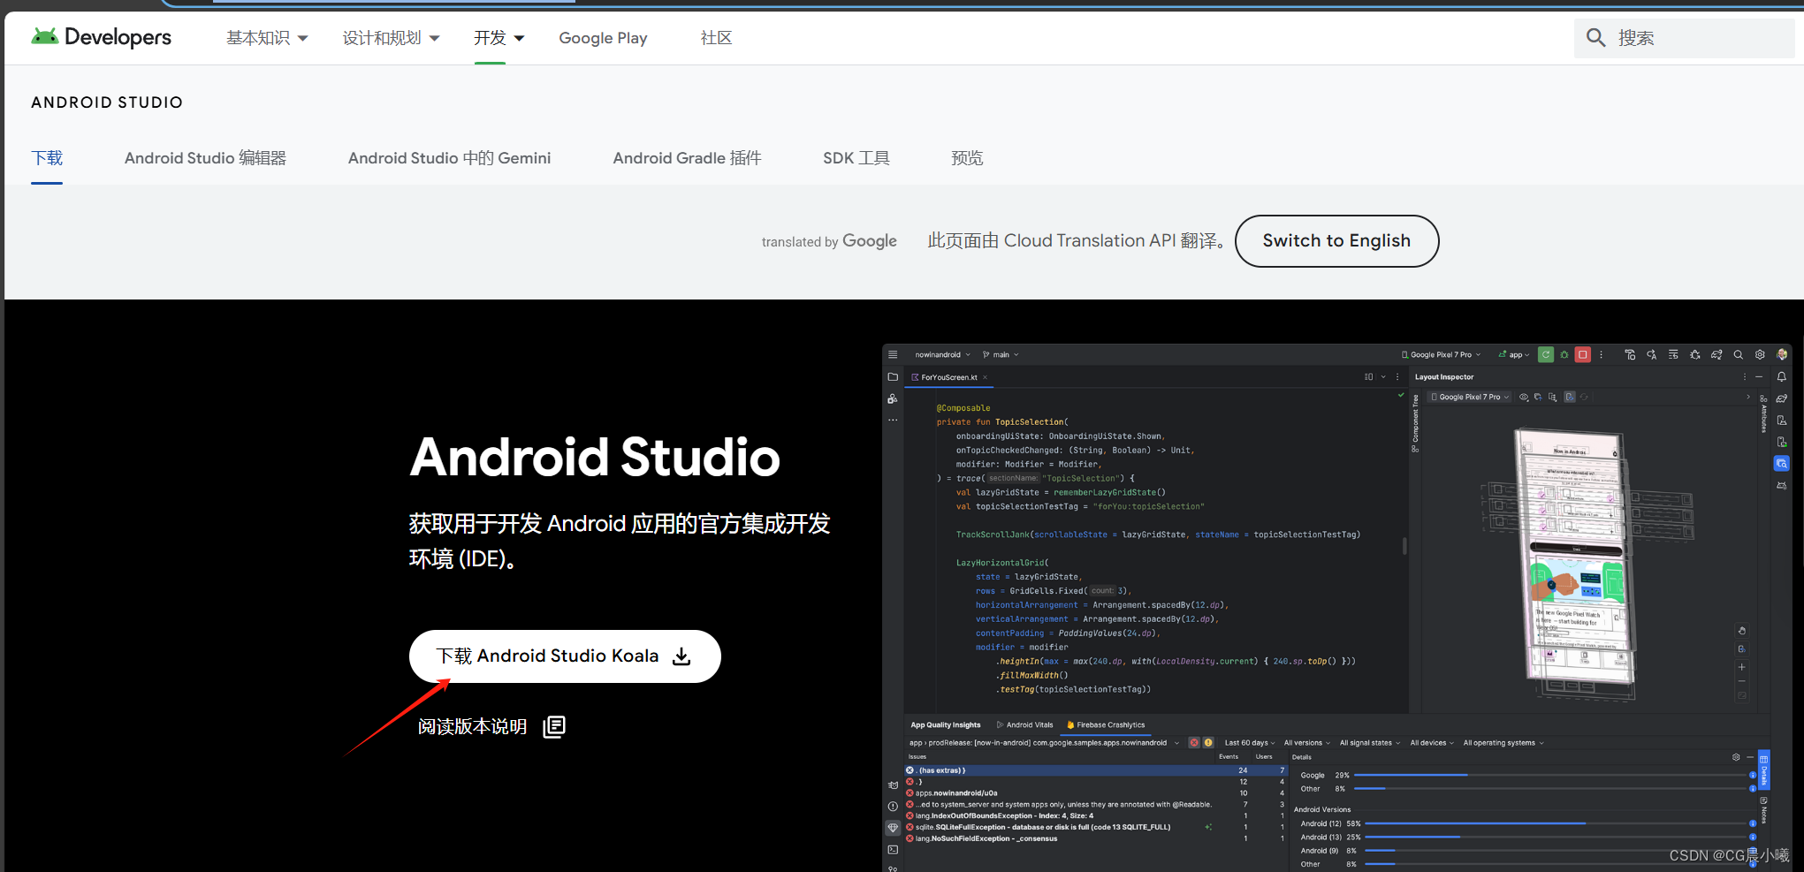1804x872 pixels.
Task: Select sqlite.SQLiteFullException issue row
Action: tap(1096, 827)
